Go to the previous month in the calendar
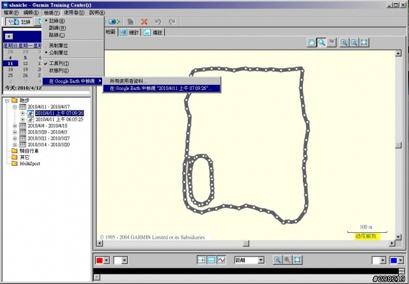 point(8,36)
